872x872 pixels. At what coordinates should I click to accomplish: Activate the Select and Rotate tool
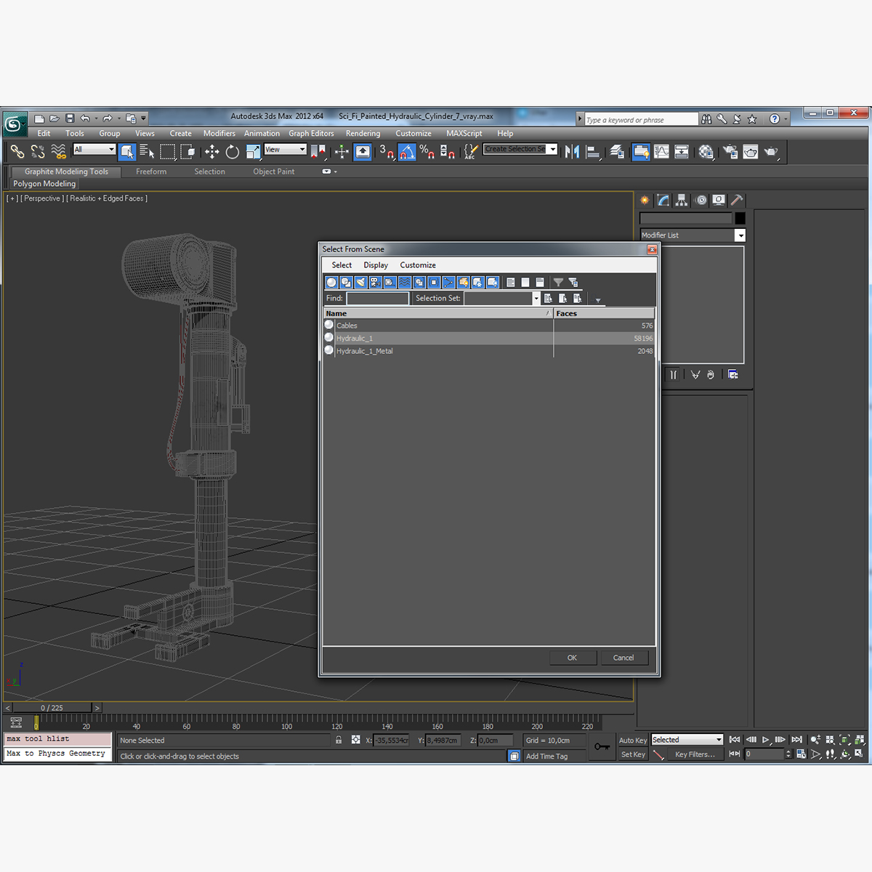[x=232, y=151]
